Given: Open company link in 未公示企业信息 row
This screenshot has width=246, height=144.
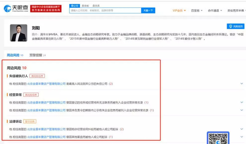Looking at the screenshot, I should [x=46, y=110].
